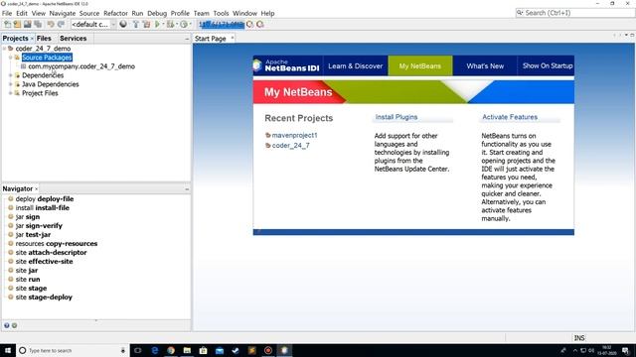
Task: Select the deploy deploy-file goal
Action: (45, 198)
